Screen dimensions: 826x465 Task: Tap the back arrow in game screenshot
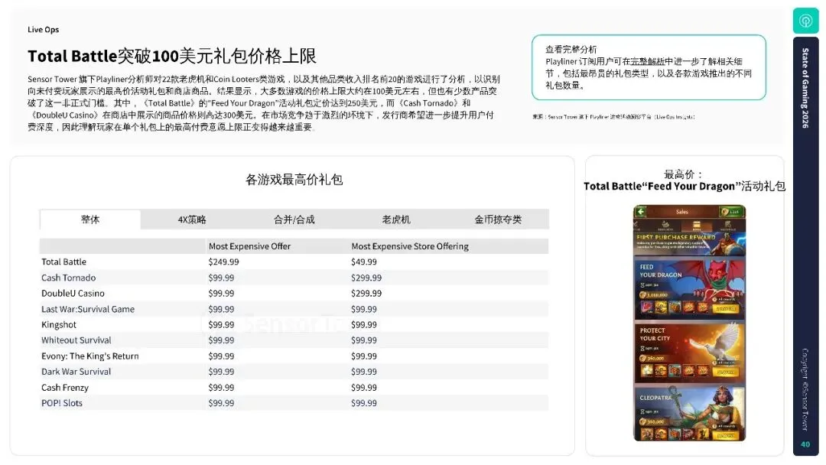[x=641, y=212]
